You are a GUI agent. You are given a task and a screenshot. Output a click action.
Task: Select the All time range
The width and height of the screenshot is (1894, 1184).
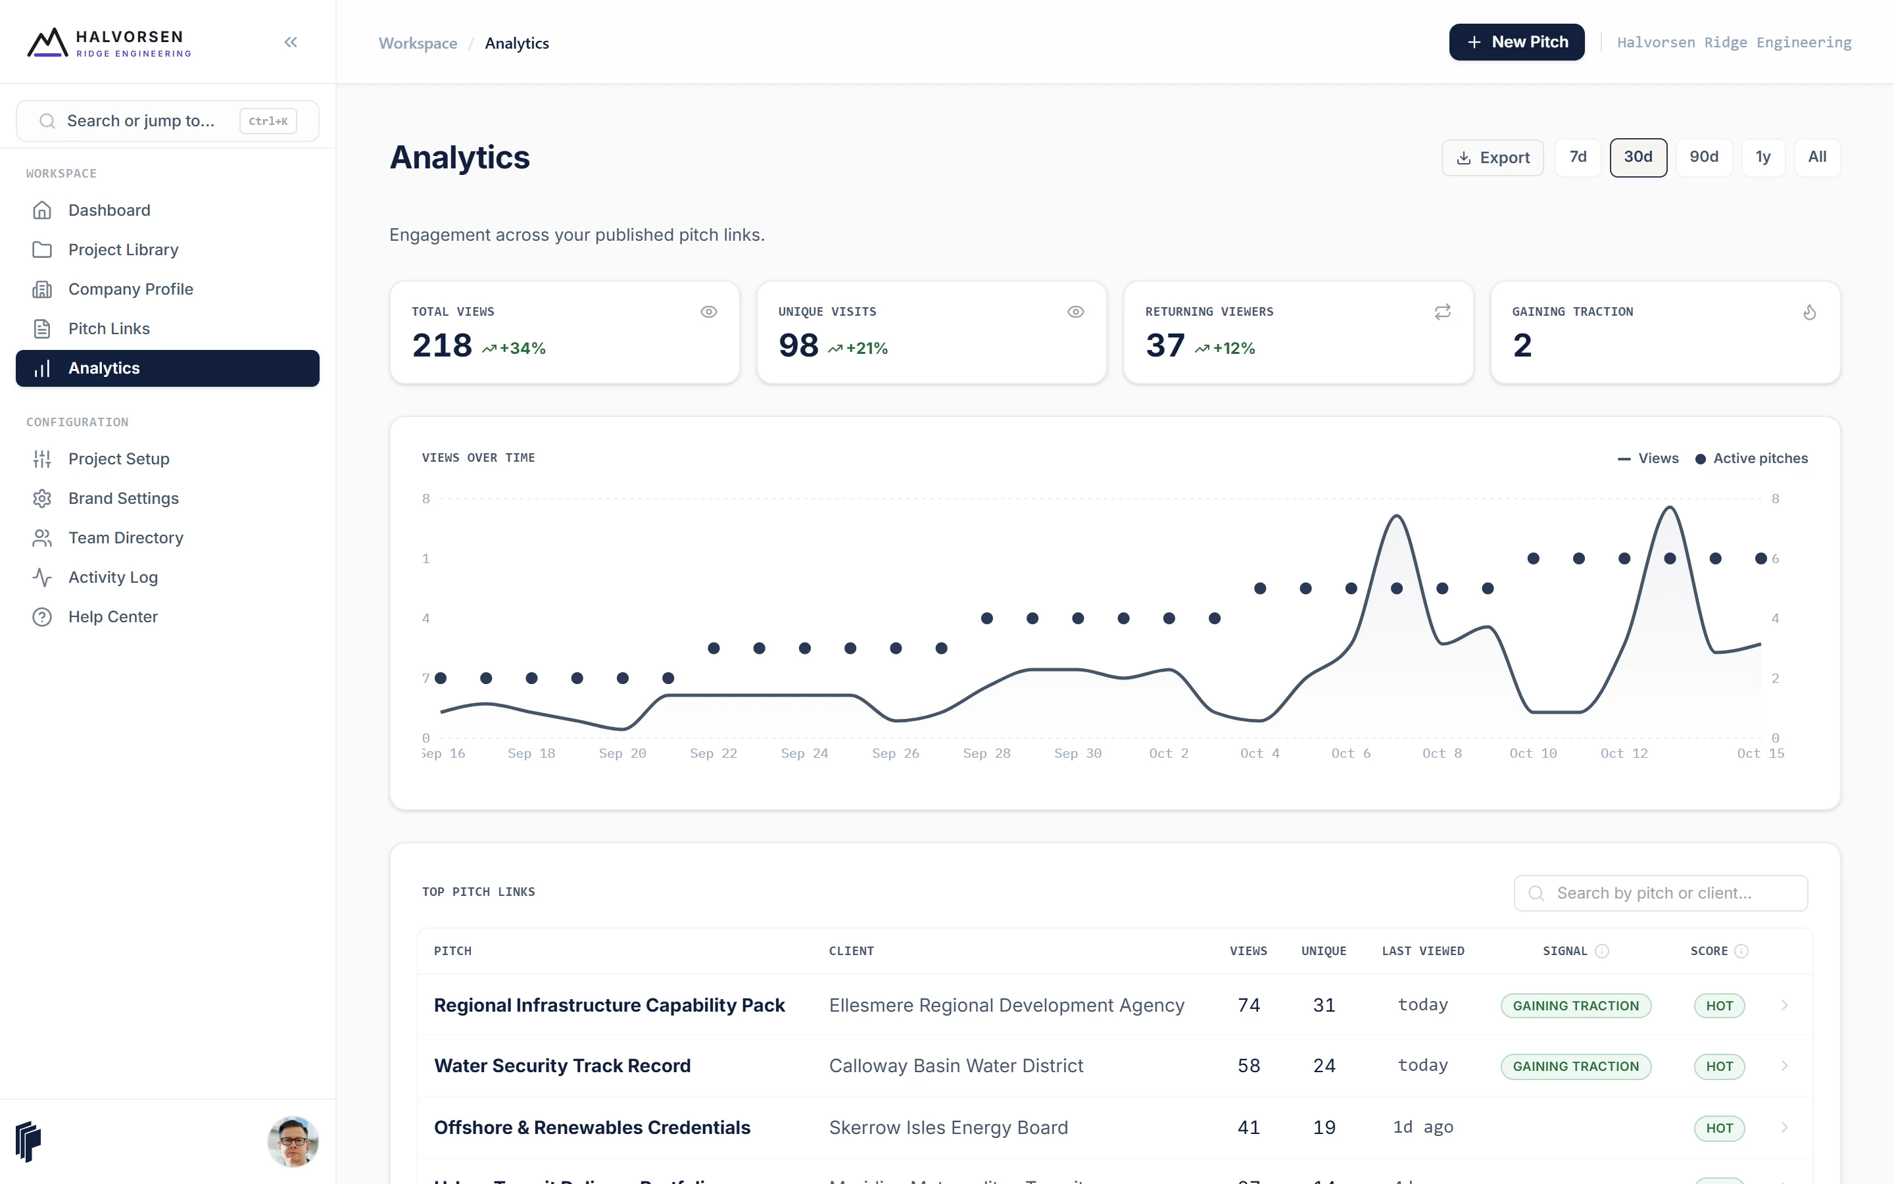pos(1816,157)
